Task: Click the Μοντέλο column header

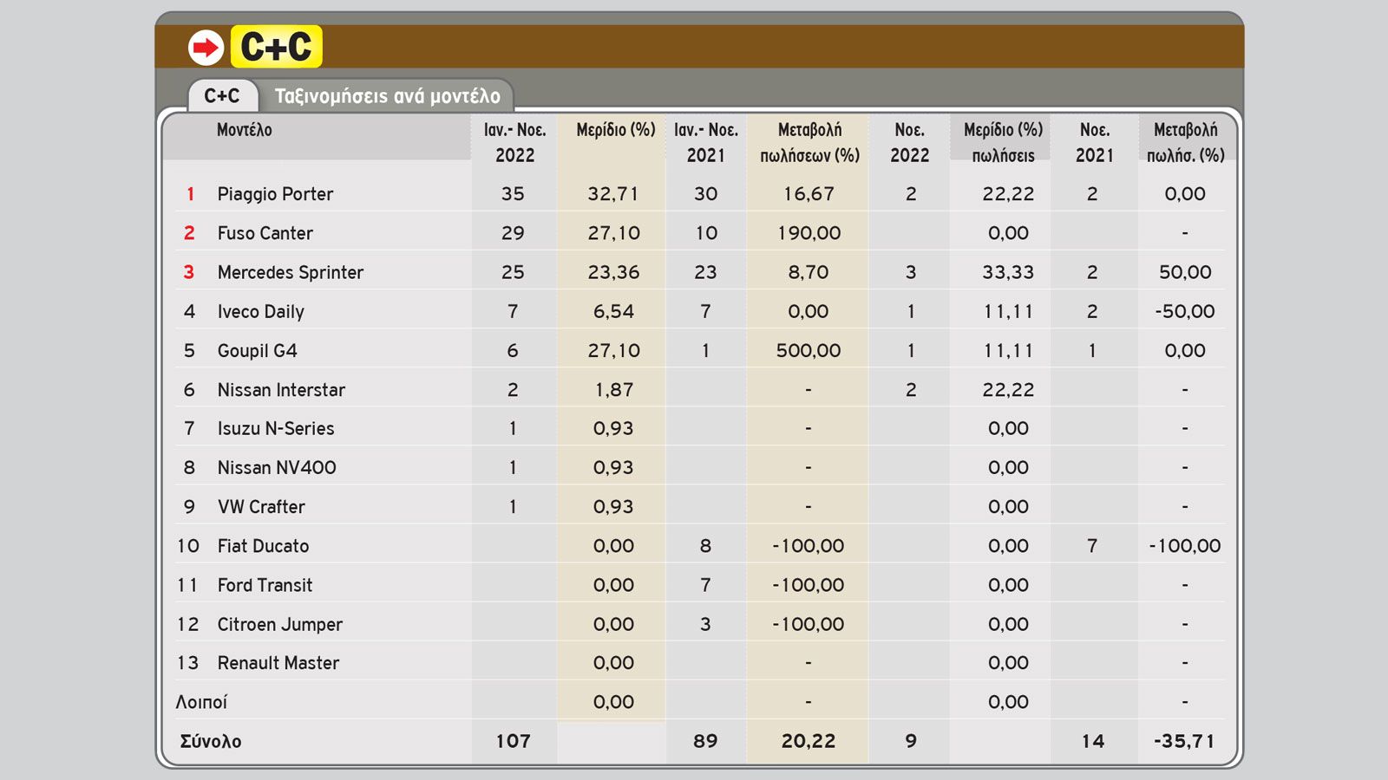Action: coord(245,130)
